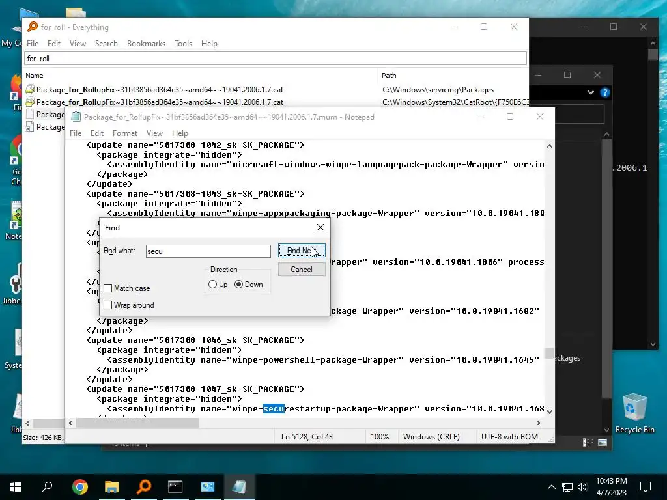This screenshot has width=667, height=500.
Task: Open the Recycle Bin desktop icon
Action: pos(634,413)
